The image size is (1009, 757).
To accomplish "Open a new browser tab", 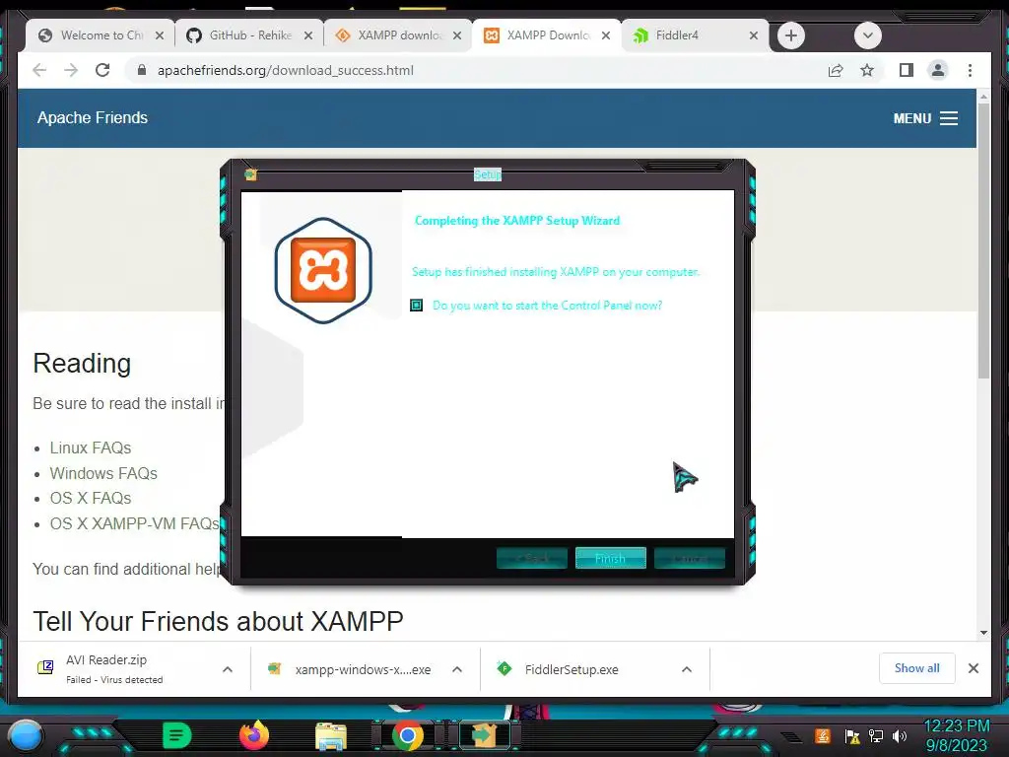I will pyautogui.click(x=791, y=35).
